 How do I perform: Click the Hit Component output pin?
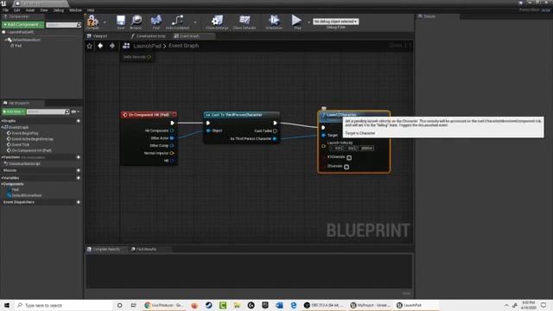tap(172, 130)
